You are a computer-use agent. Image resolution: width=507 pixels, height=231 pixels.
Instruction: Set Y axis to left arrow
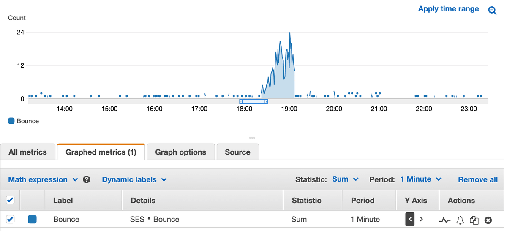coord(410,220)
